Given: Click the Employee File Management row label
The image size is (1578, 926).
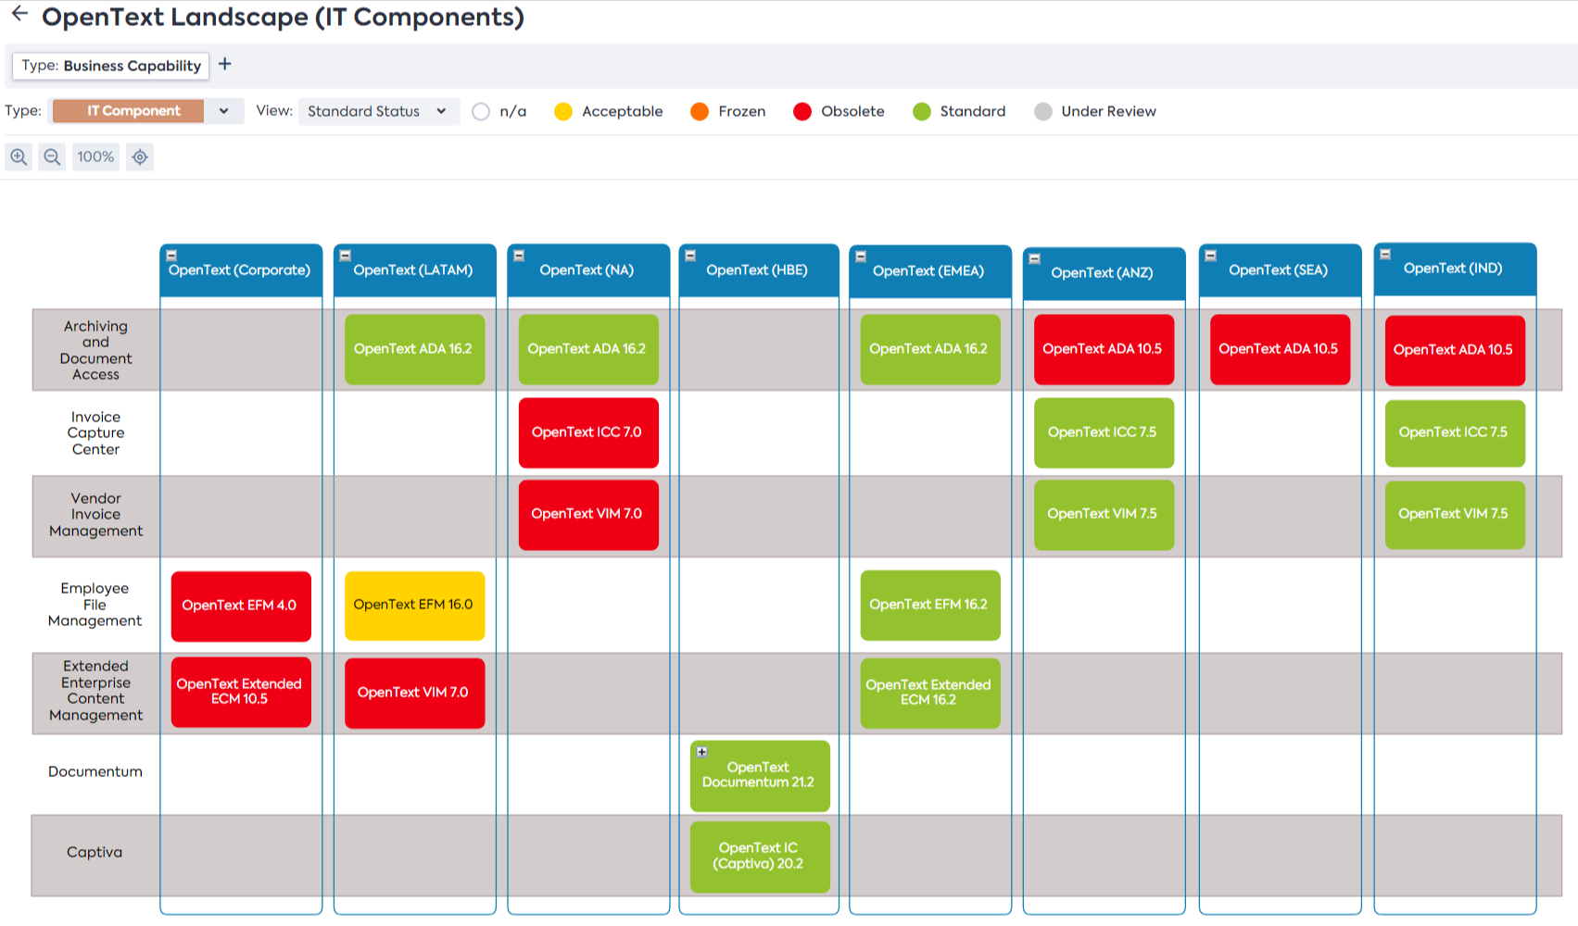Looking at the screenshot, I should click(95, 605).
